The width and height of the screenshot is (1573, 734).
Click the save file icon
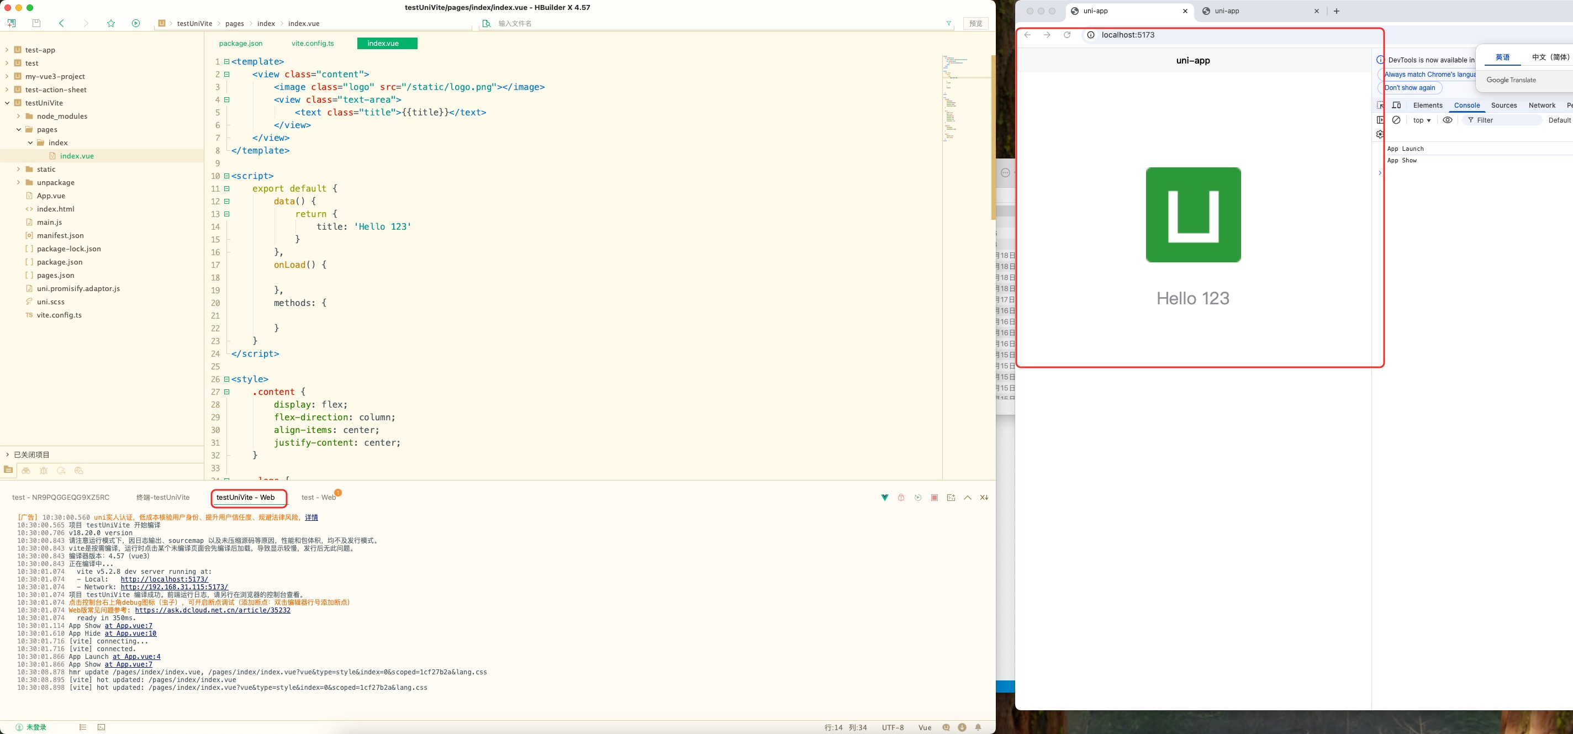(36, 23)
